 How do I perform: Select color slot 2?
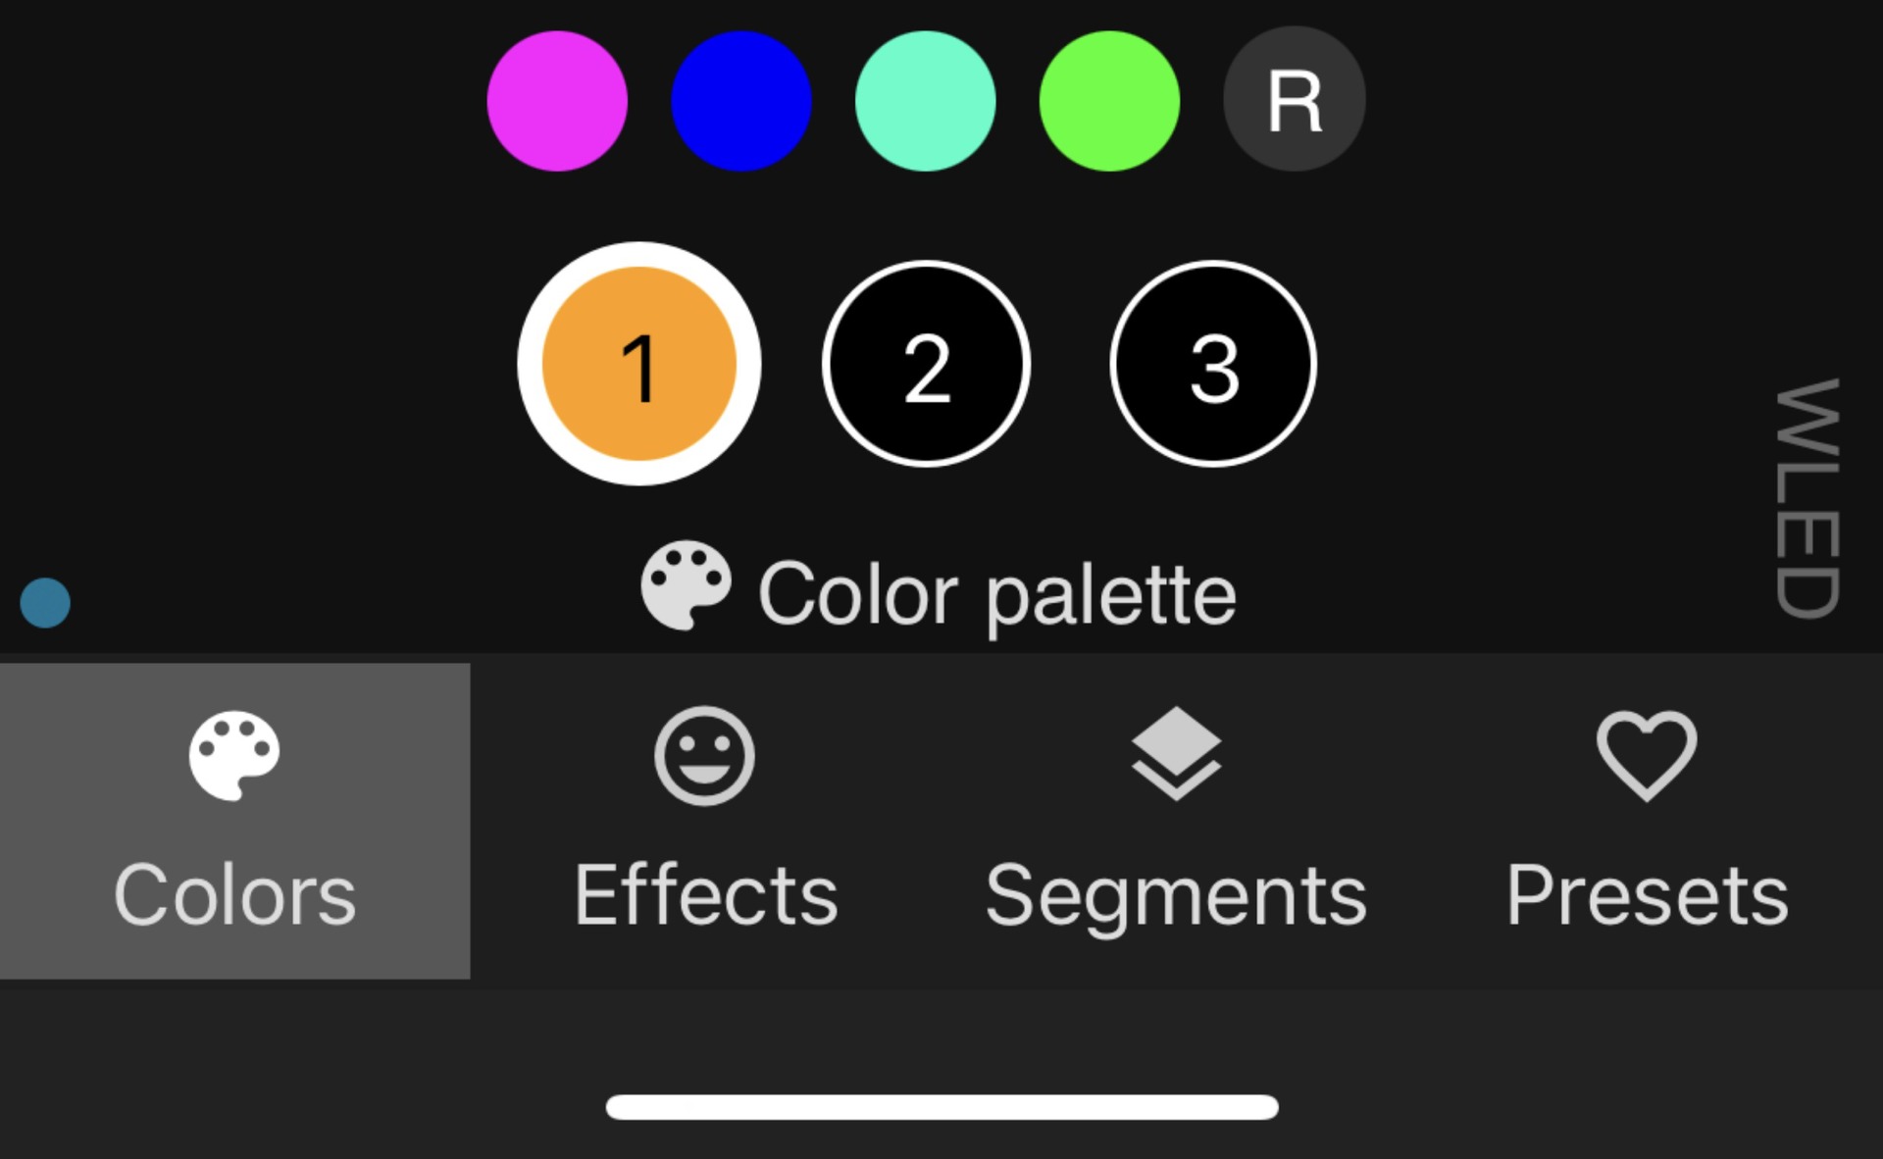pos(927,364)
